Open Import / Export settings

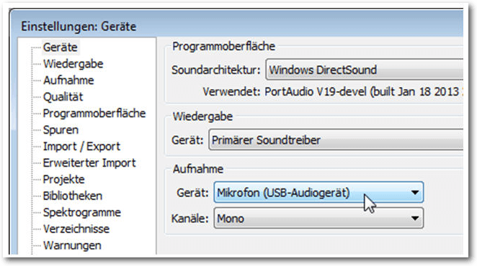coord(81,147)
